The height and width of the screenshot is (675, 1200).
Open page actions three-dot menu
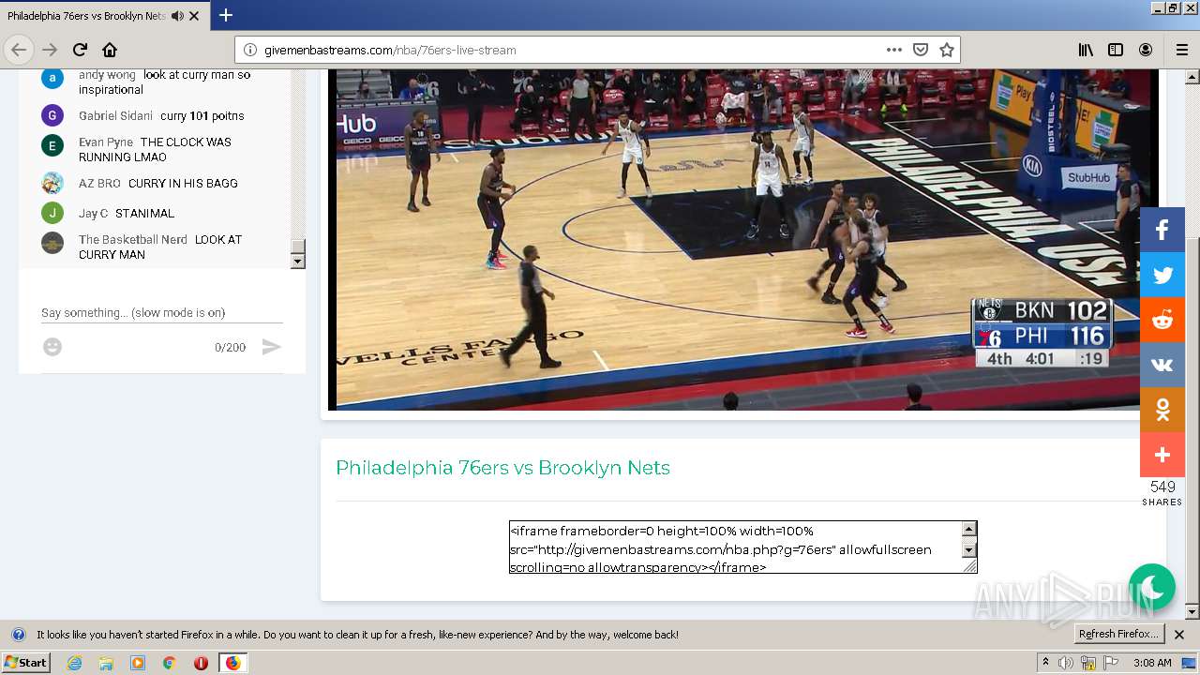[x=894, y=50]
